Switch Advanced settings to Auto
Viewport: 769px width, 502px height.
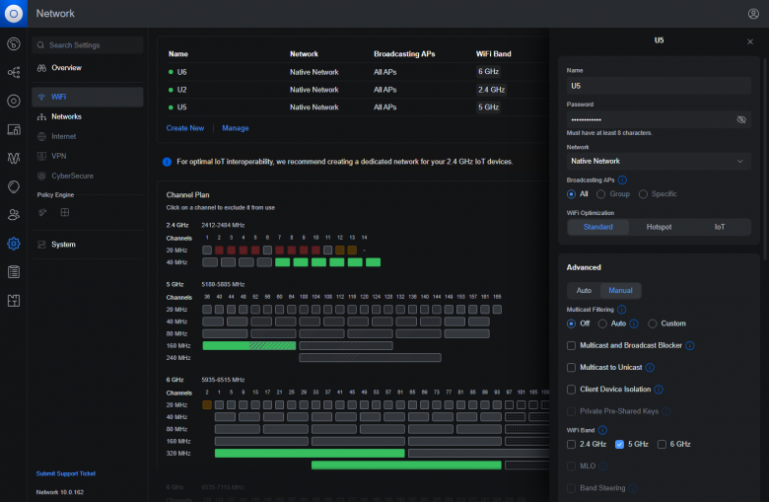[584, 291]
